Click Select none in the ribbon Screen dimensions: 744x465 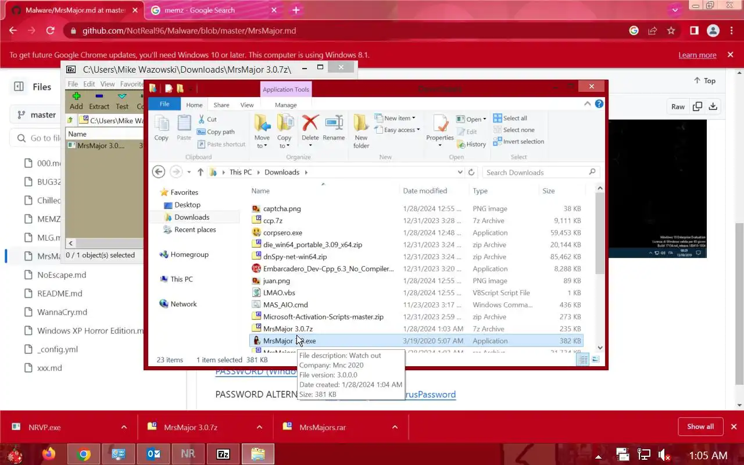[x=514, y=130]
